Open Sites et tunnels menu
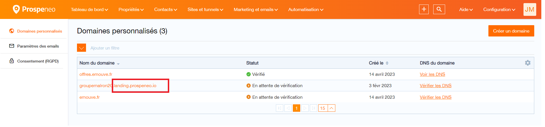This screenshot has height=127, width=545. (205, 9)
